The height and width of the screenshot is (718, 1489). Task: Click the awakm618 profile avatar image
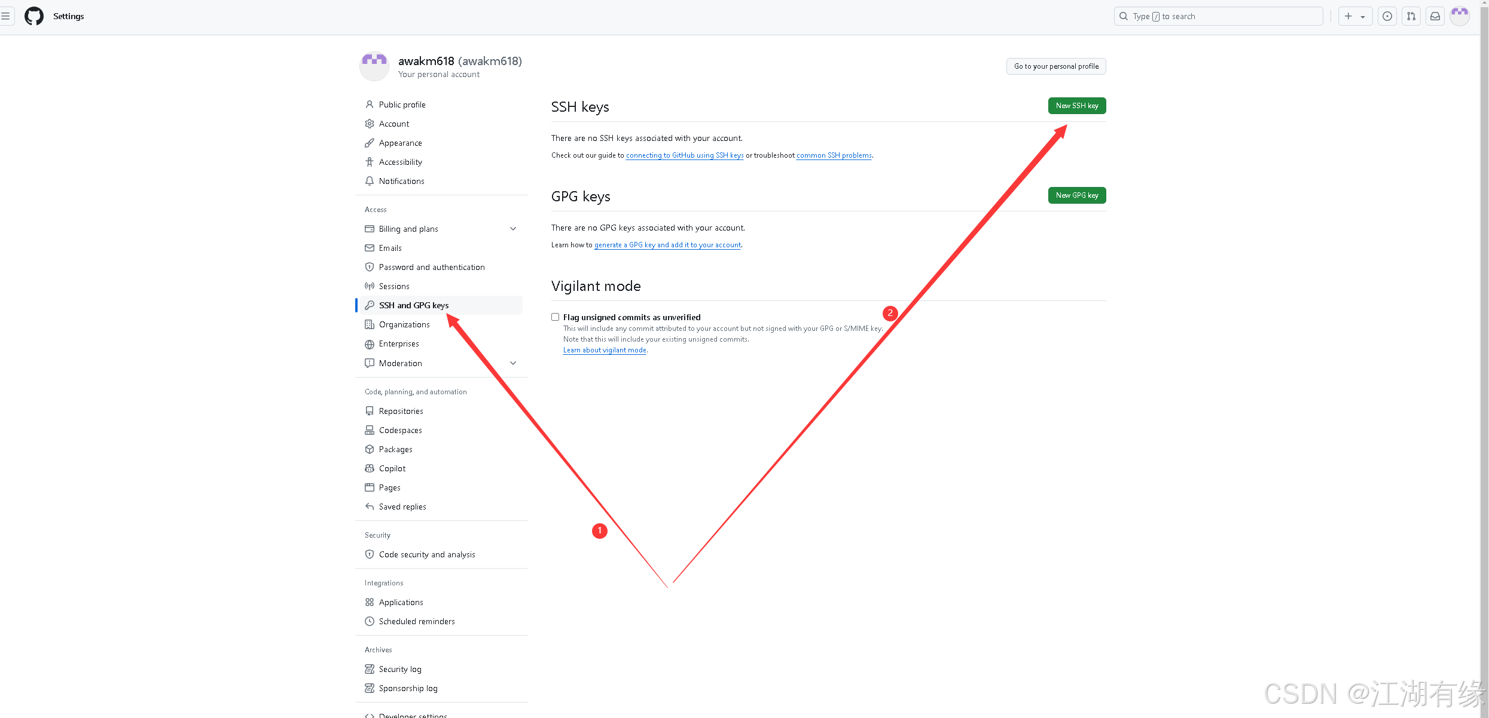click(374, 66)
